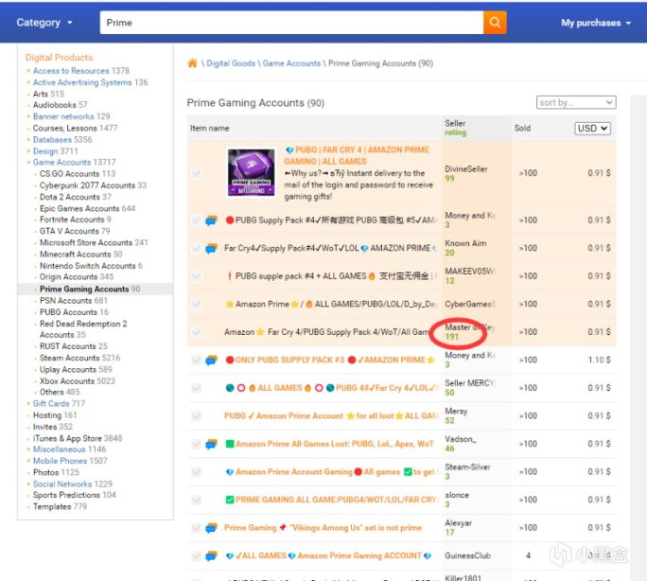Image resolution: width=647 pixels, height=581 pixels.
Task: Select Cyberpunk 2077 Accounts subcategory
Action: pos(87,185)
